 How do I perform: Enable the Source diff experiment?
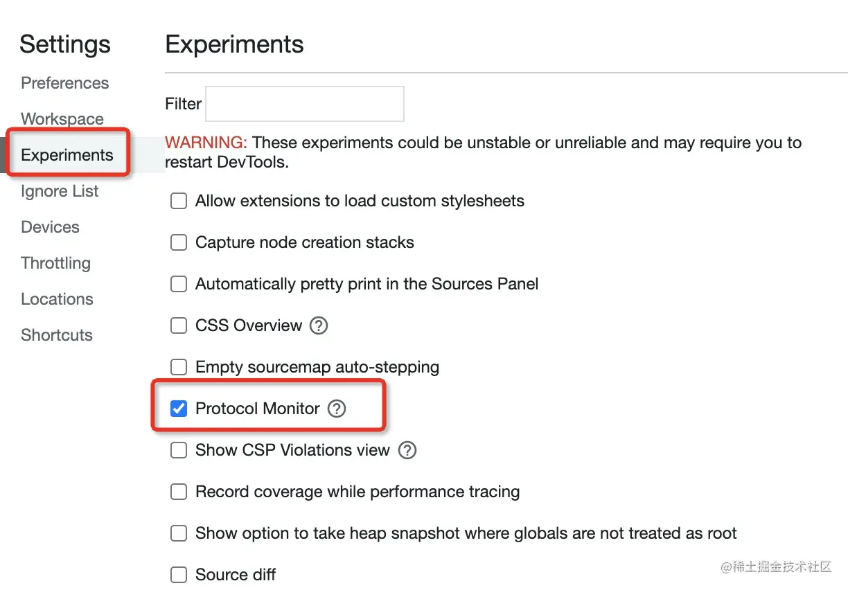(179, 575)
